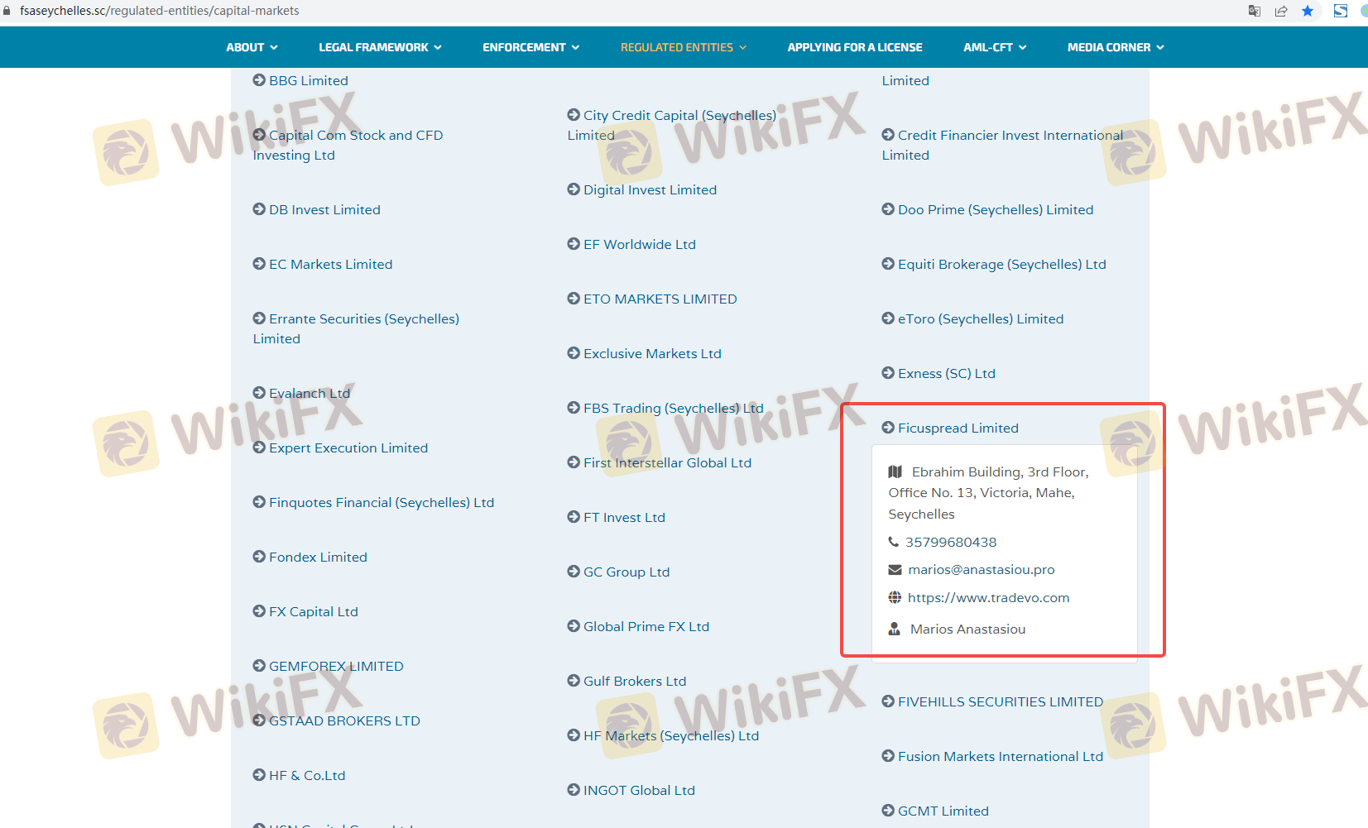The height and width of the screenshot is (828, 1368).
Task: Click the arrow icon beside eToro (Seychelles) Limited
Action: 888,318
